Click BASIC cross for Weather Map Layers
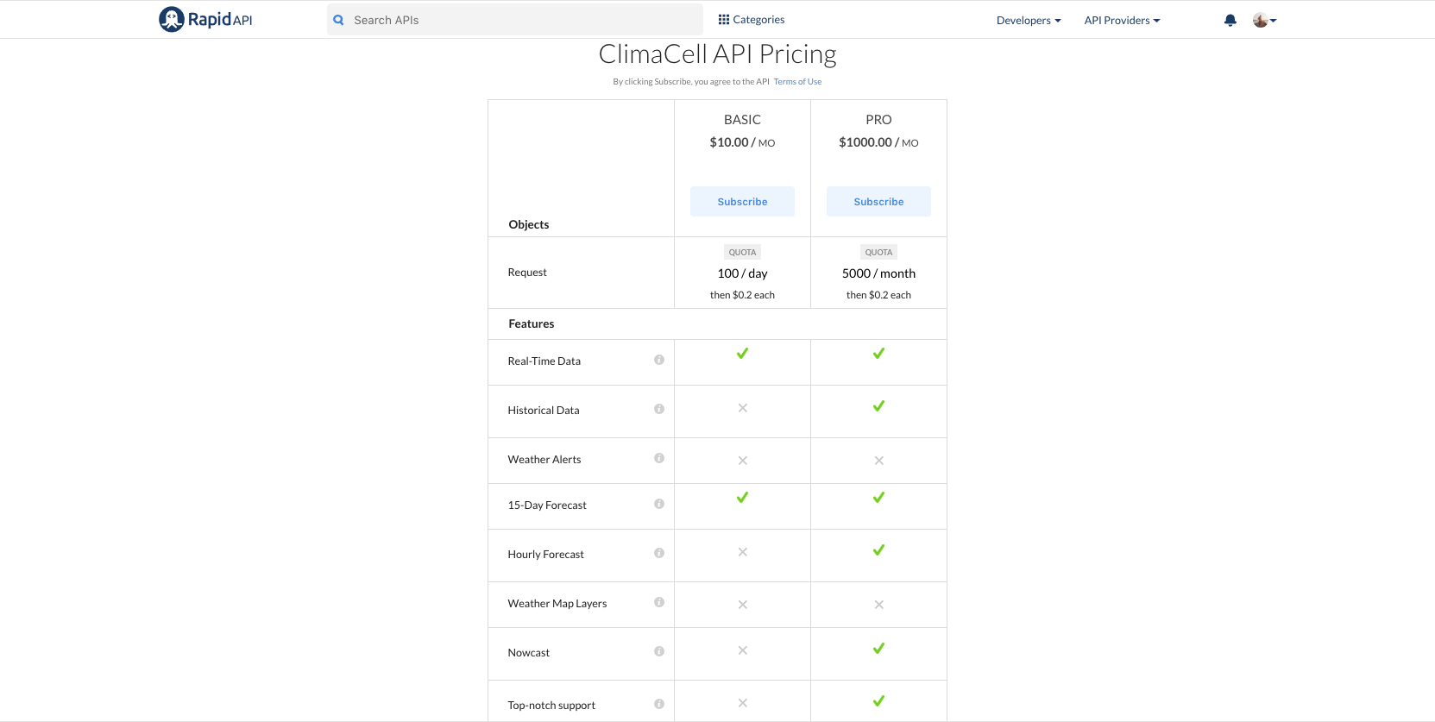1435x722 pixels. (742, 605)
